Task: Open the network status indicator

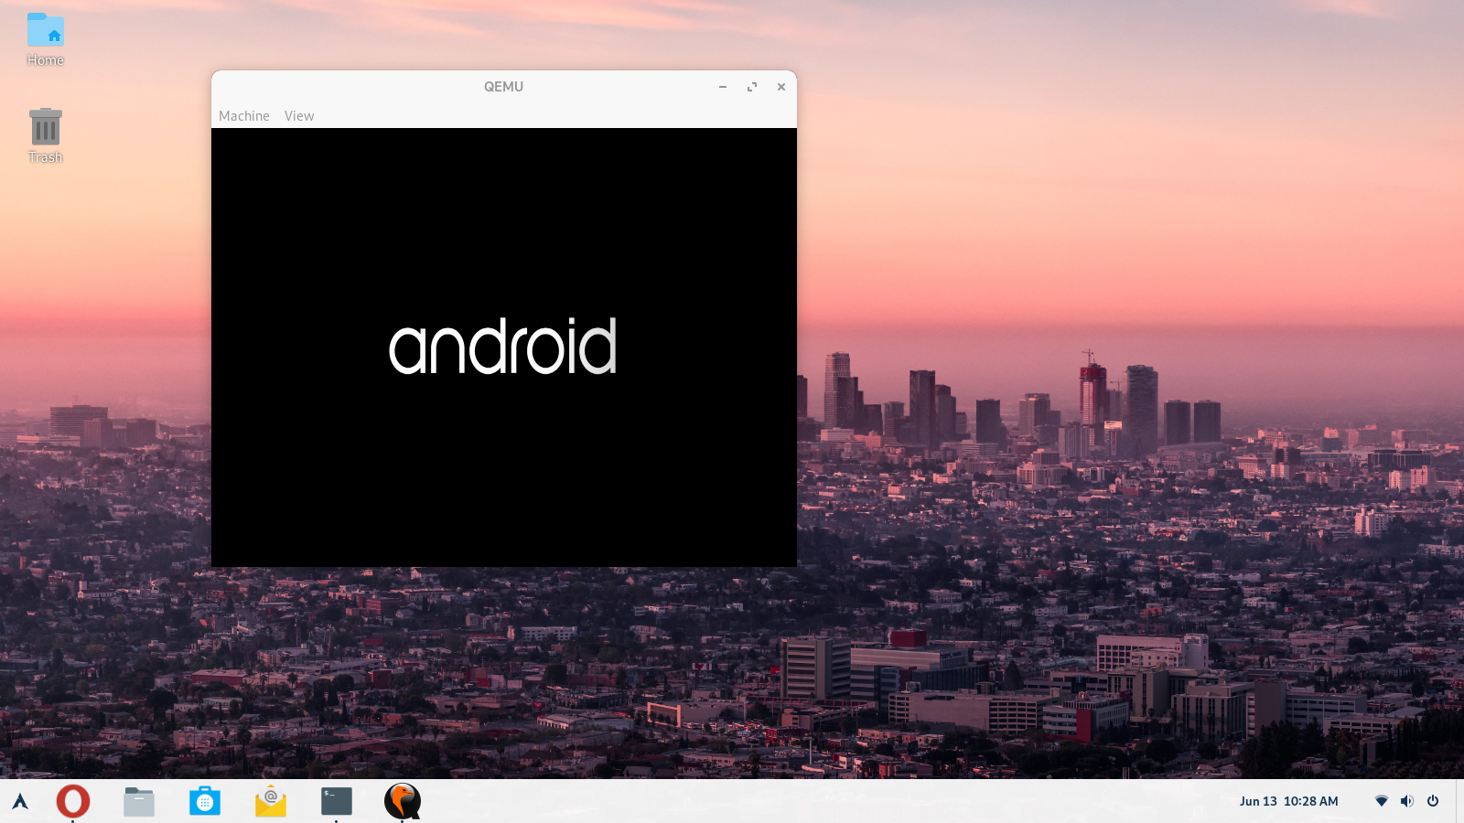Action: (x=1382, y=801)
